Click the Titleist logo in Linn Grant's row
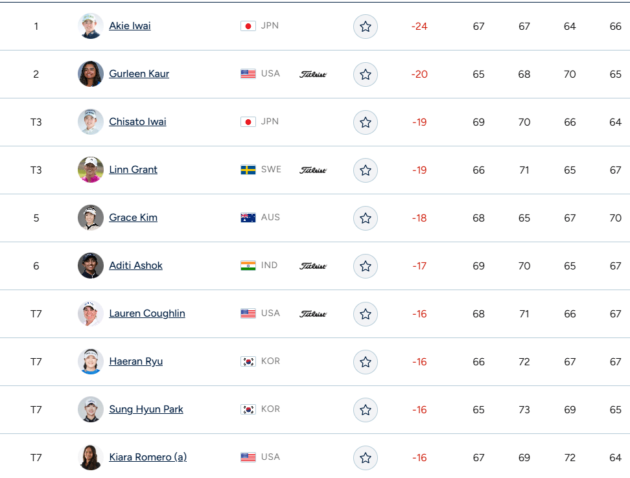630x478 pixels. click(x=313, y=170)
